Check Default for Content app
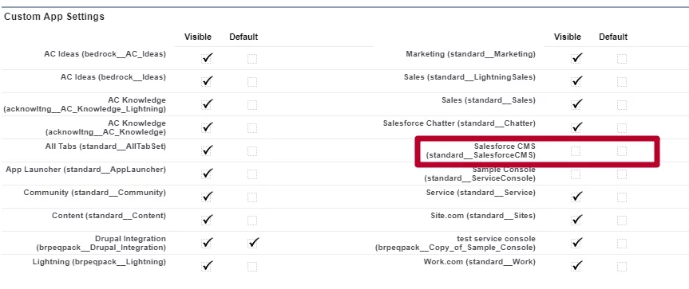 pos(252,221)
